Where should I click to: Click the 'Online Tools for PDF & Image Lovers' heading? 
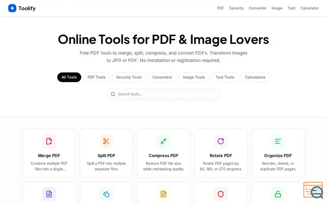point(163,39)
